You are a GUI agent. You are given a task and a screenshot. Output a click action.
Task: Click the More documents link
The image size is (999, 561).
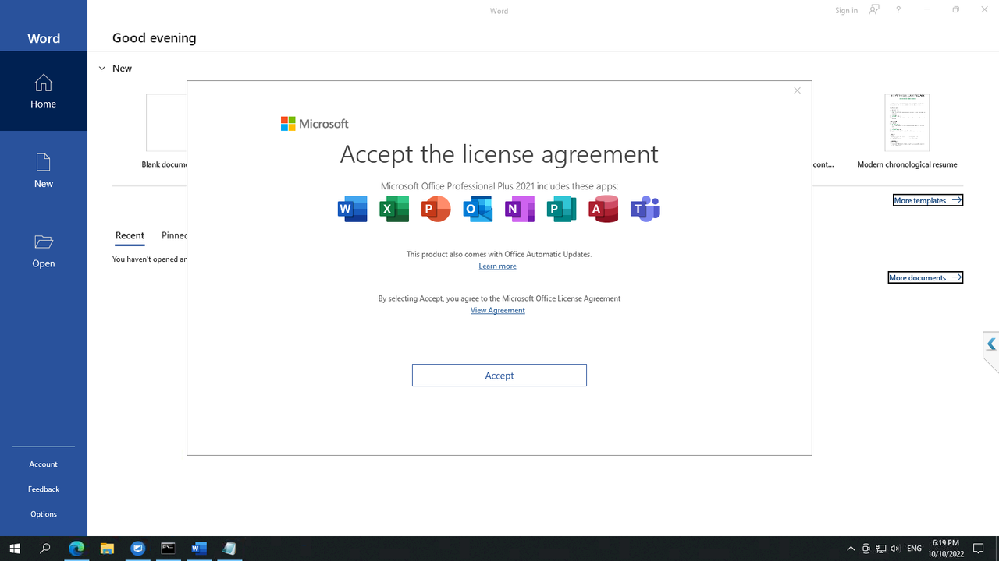point(926,277)
